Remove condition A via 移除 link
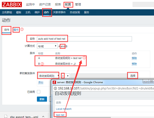This screenshot has height=118, width=154. coord(134,58)
